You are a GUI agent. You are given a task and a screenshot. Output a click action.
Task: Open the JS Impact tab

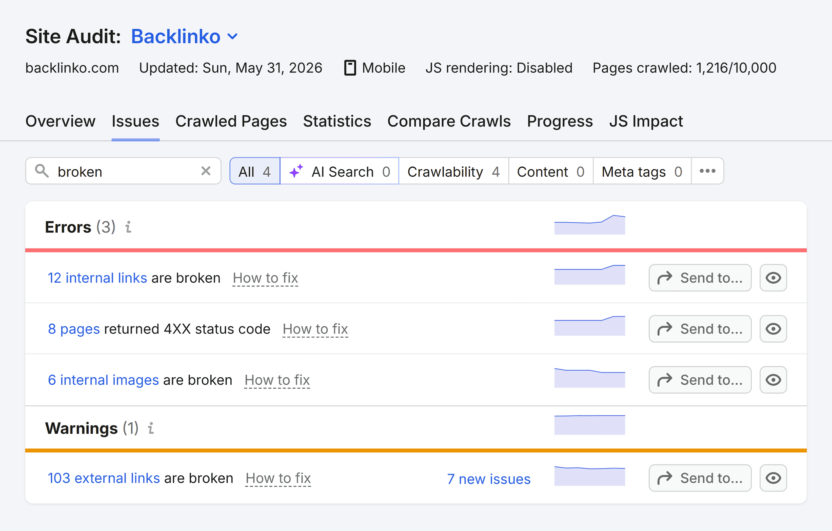(x=646, y=121)
